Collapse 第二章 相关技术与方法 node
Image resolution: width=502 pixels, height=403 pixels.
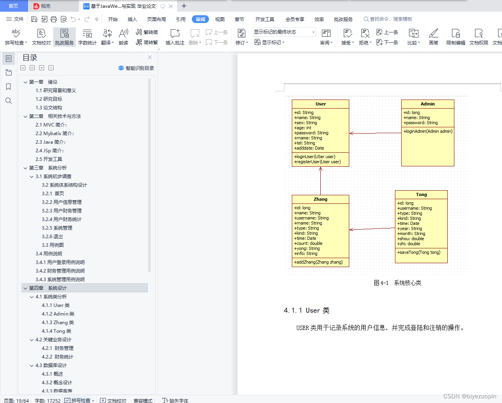(25, 116)
